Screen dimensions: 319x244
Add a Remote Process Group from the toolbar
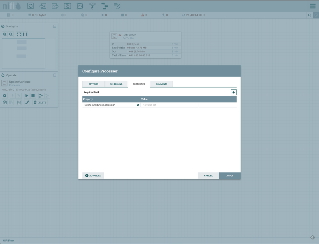point(80,6)
